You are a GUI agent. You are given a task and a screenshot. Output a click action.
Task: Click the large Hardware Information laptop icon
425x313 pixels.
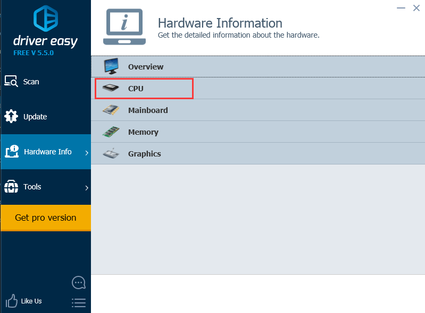coord(124,27)
